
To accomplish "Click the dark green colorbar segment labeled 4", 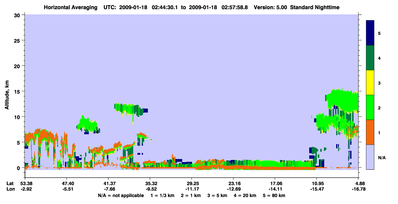I will coord(370,58).
